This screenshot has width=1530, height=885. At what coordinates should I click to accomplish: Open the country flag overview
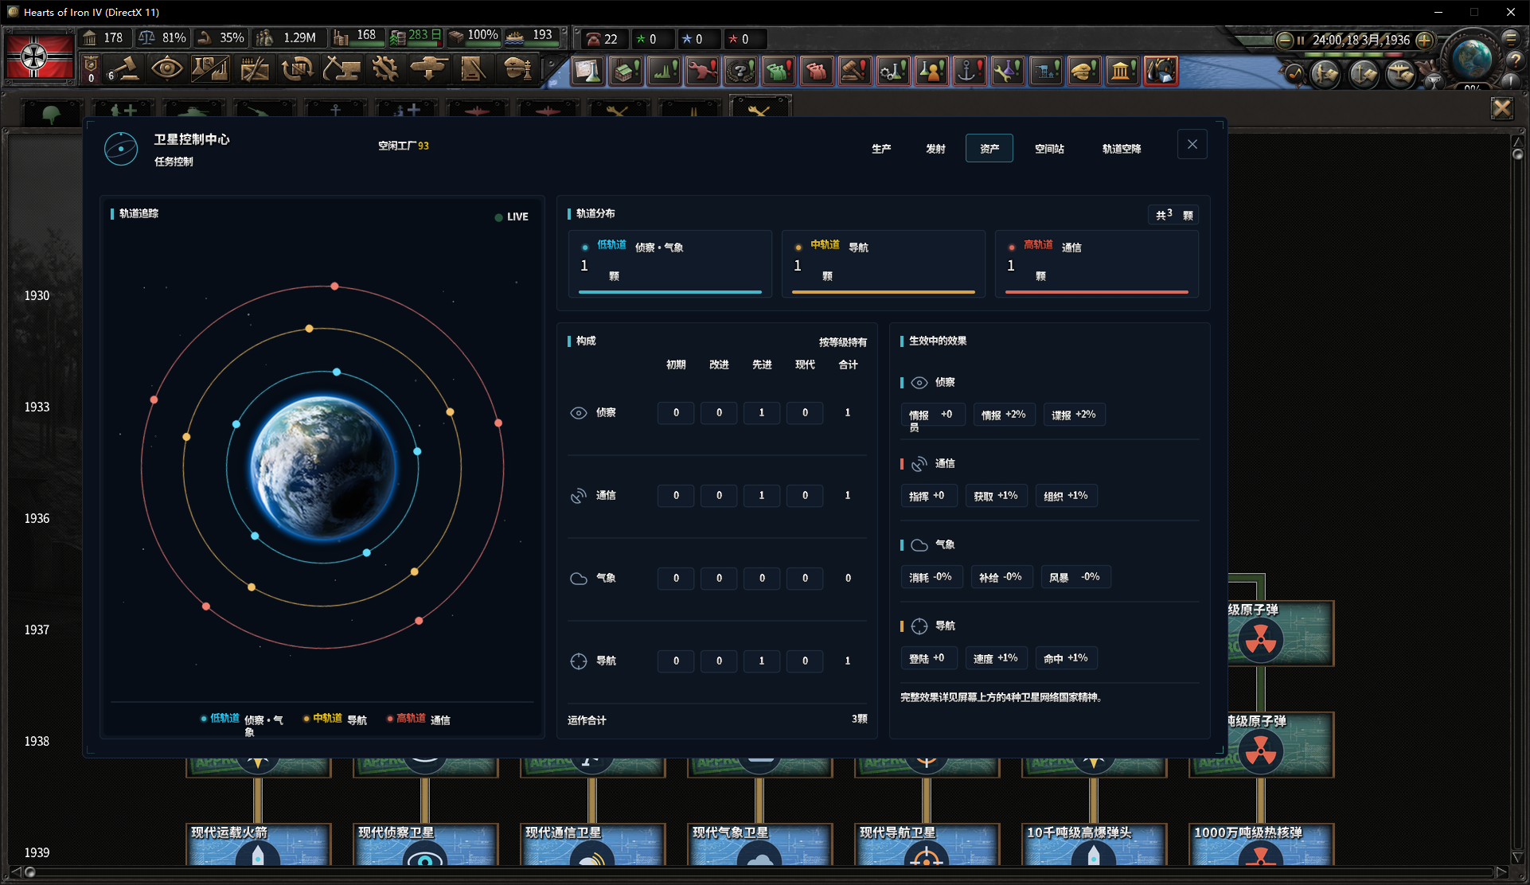(x=39, y=56)
